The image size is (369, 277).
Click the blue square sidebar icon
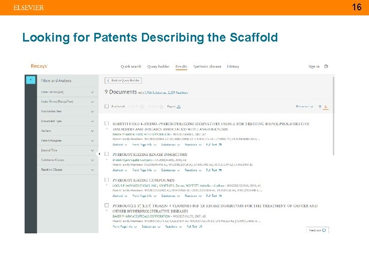[x=31, y=80]
